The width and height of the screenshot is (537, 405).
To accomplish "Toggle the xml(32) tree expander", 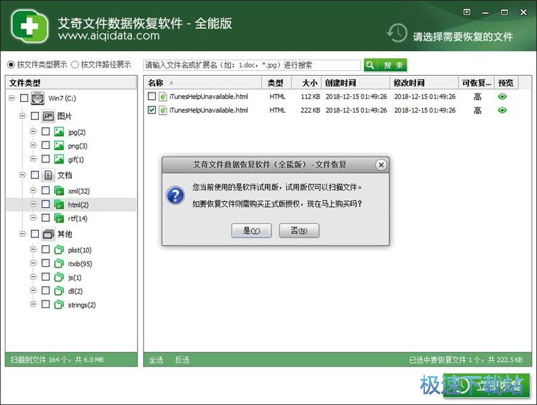I will click(x=33, y=190).
